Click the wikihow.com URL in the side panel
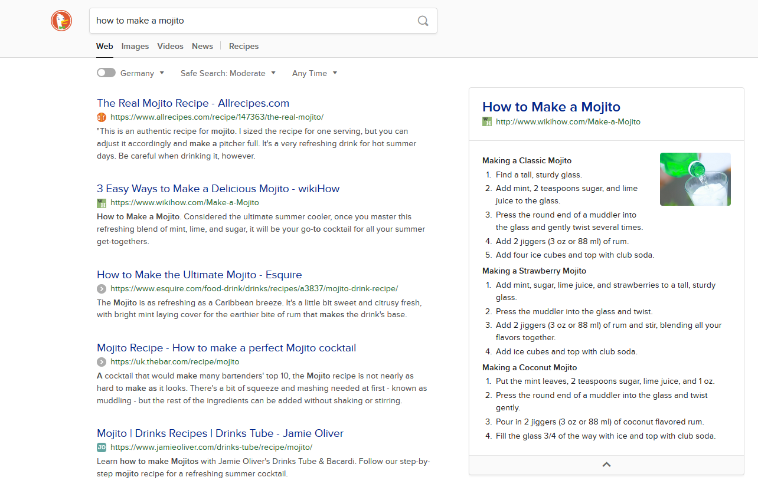Image resolution: width=758 pixels, height=497 pixels. (568, 121)
